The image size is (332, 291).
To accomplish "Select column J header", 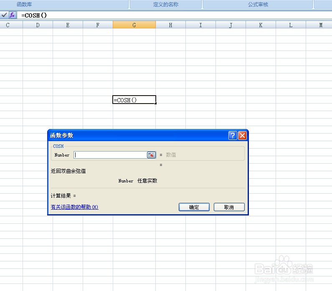I will coord(231,25).
